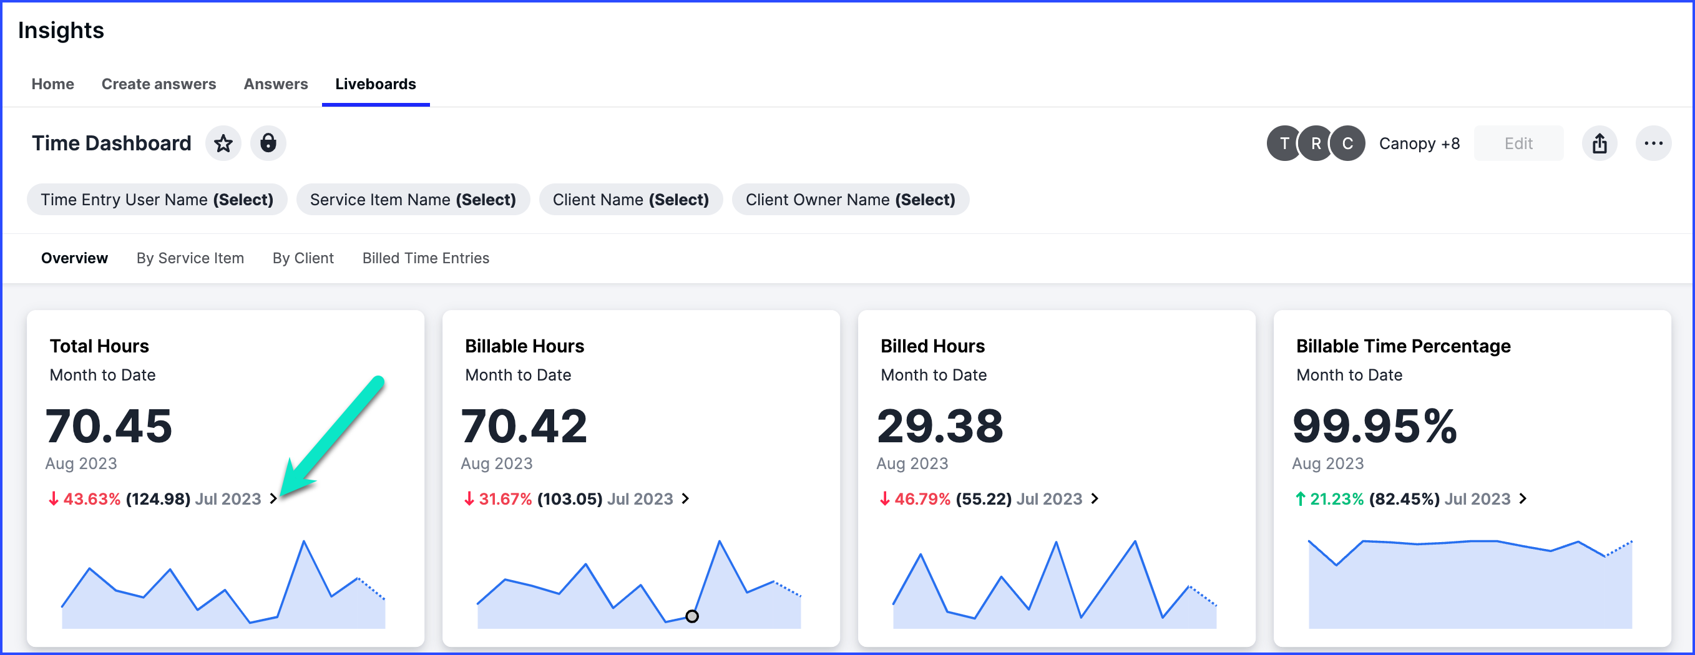Screen dimensions: 1695x655
Task: Click the T user avatar
Action: coord(1283,143)
